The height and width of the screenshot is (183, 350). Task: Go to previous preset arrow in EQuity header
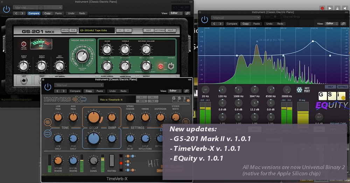[214, 24]
